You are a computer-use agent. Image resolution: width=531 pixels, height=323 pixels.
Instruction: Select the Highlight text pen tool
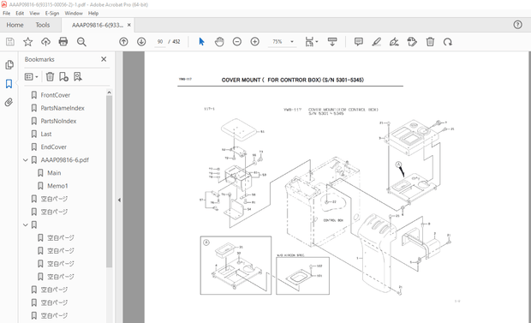(x=376, y=42)
